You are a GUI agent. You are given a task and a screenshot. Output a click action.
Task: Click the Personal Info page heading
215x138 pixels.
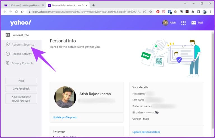coord(63,41)
